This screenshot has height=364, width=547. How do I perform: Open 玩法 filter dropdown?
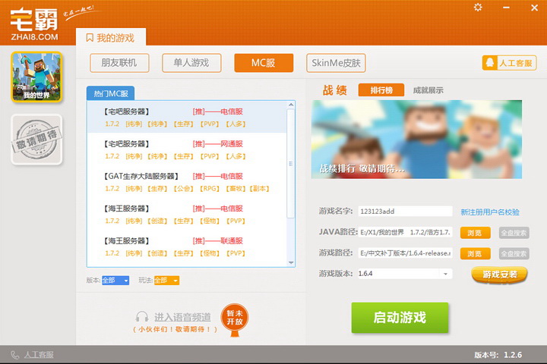point(166,280)
